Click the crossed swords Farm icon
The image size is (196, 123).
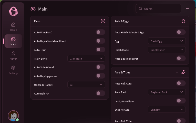103,21
